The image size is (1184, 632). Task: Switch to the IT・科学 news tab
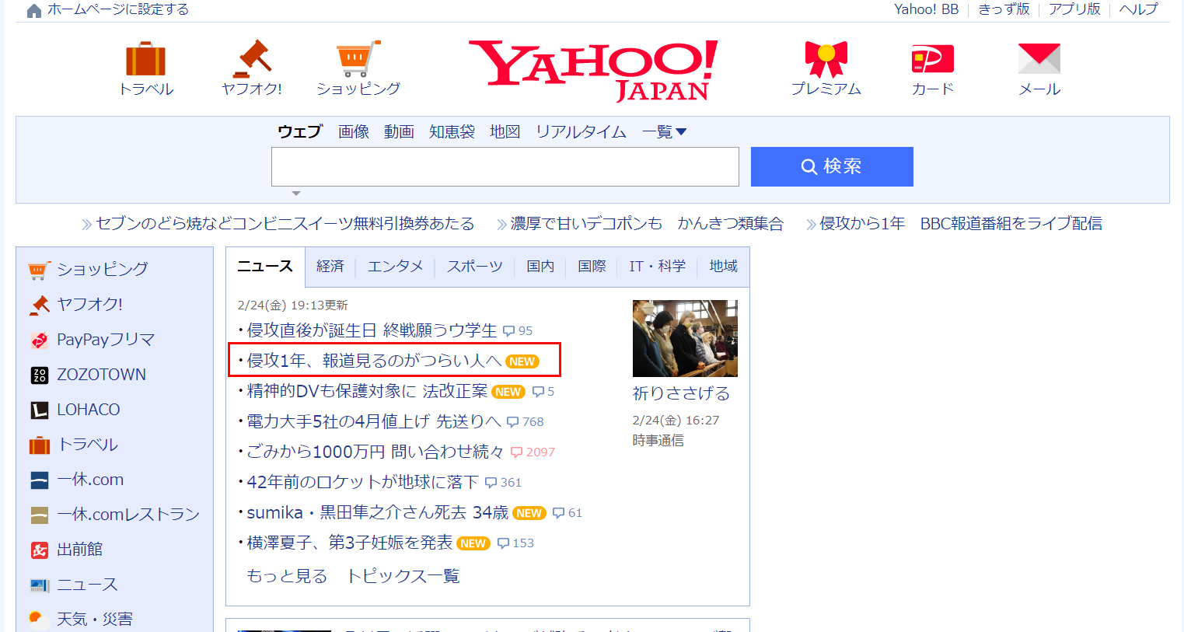pos(658,267)
